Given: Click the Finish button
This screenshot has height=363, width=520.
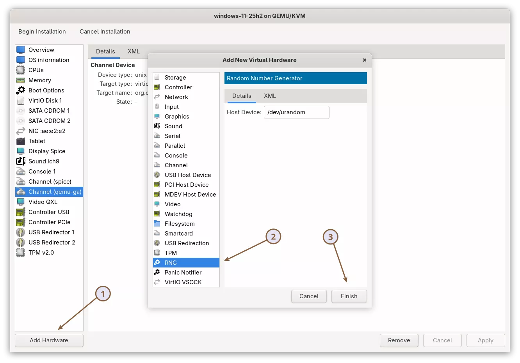Looking at the screenshot, I should tap(349, 296).
